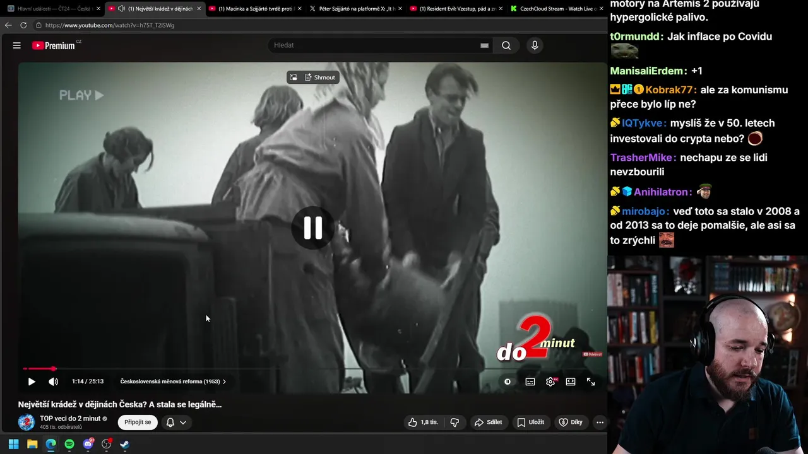This screenshot has height=454, width=808.
Task: Click the Díky thanks button
Action: (571, 422)
